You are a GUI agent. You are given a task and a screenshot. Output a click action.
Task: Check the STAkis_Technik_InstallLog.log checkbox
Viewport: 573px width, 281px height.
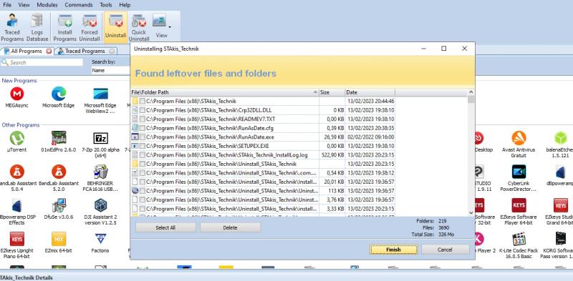[x=142, y=154]
